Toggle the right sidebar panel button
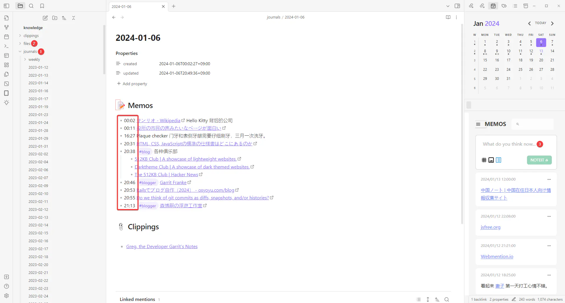 tap(457, 6)
